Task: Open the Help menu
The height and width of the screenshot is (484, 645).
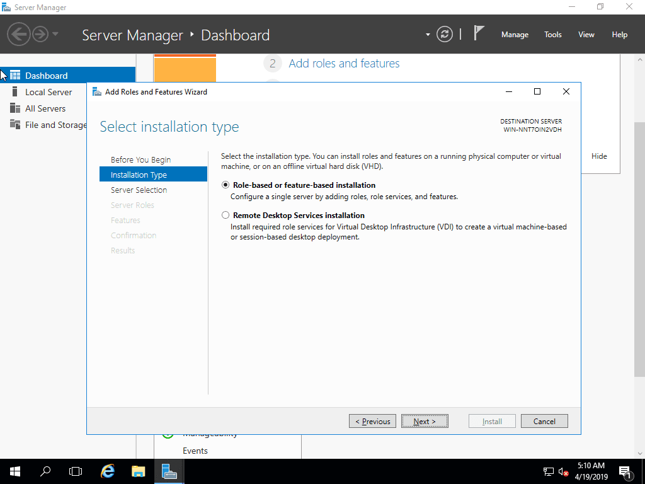Action: pos(620,35)
